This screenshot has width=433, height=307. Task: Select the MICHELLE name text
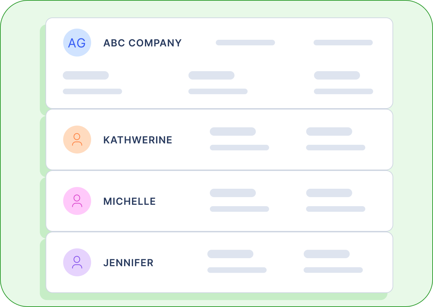pyautogui.click(x=130, y=201)
